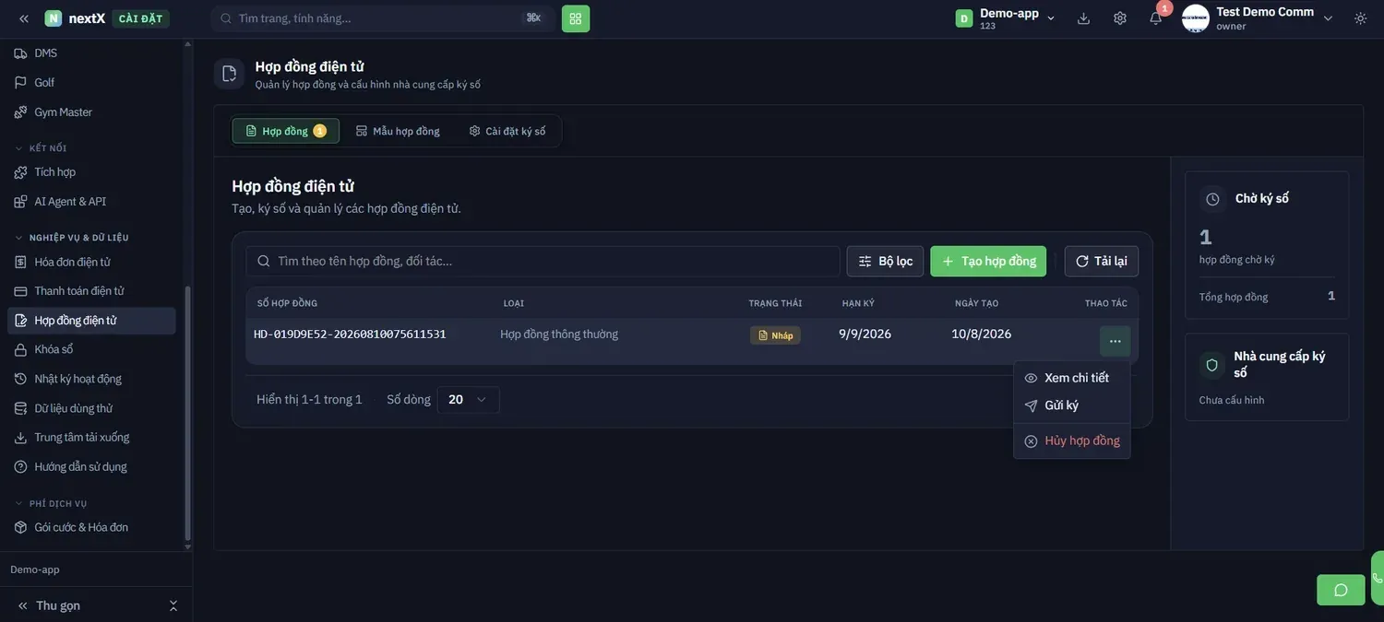This screenshot has height=622, width=1384.
Task: Open the download icon in header
Action: tap(1083, 18)
